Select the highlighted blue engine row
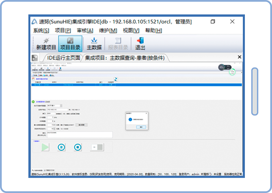 [136, 85]
